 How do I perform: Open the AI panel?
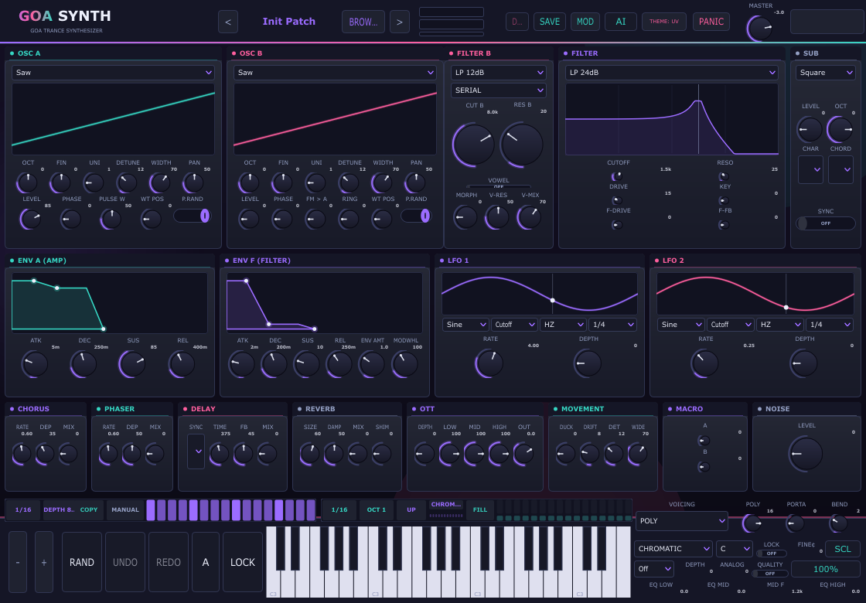pyautogui.click(x=621, y=22)
